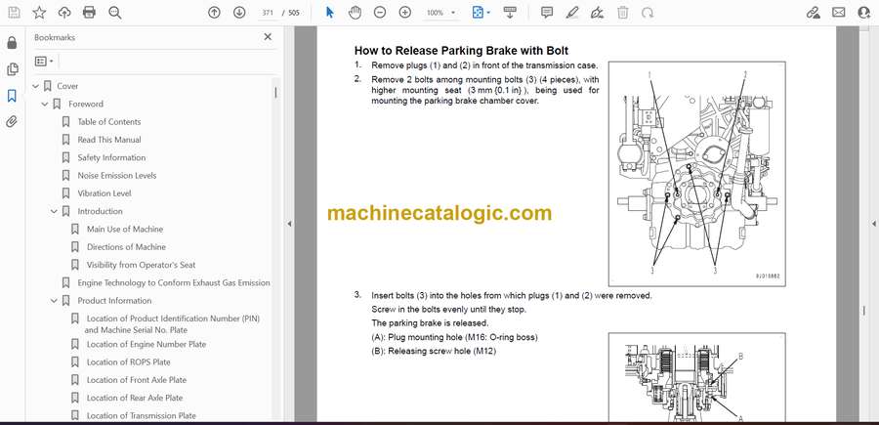
Task: Expand the right tools pane arrow
Action: [873, 224]
